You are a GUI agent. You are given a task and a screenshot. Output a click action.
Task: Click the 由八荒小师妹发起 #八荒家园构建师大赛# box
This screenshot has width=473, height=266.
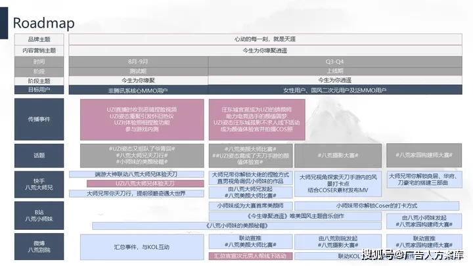[x=424, y=221]
